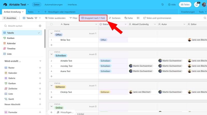Toggle the select-all checkbox in header
The height and width of the screenshot is (115, 207).
pos(51,24)
